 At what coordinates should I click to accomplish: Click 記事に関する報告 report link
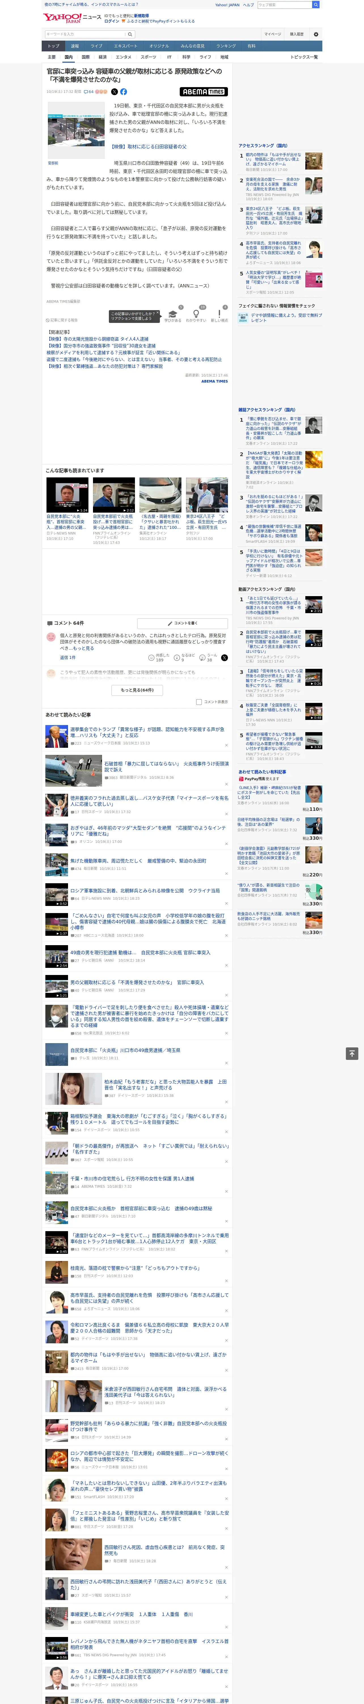[62, 319]
